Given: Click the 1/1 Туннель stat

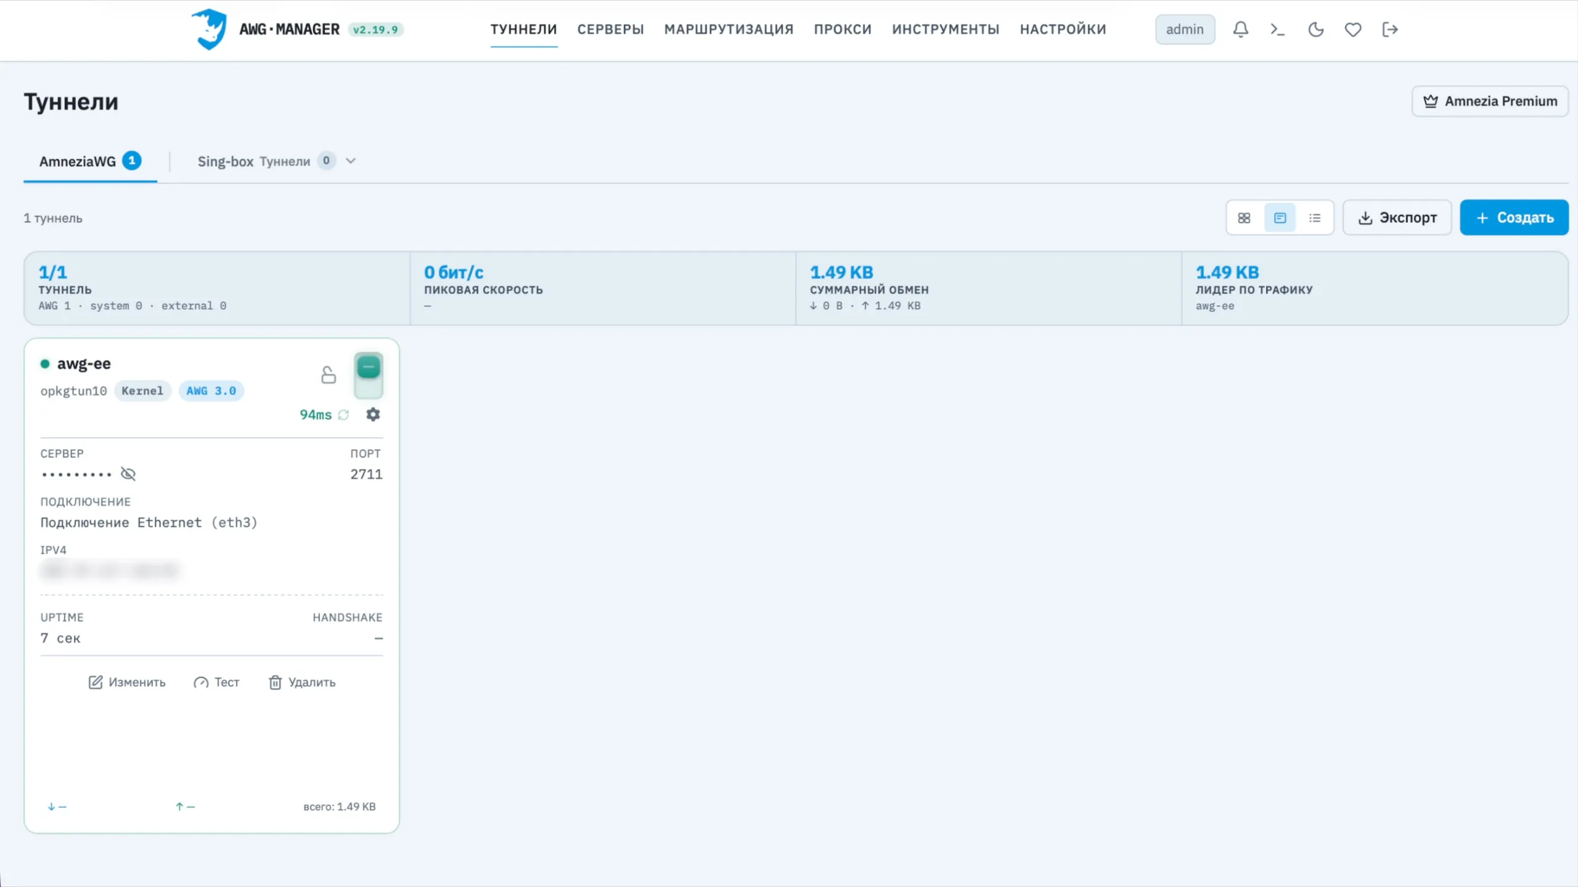Looking at the screenshot, I should coord(217,288).
